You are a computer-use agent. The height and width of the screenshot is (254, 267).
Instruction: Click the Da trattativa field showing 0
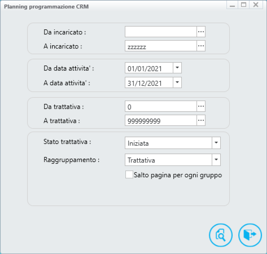(161, 106)
